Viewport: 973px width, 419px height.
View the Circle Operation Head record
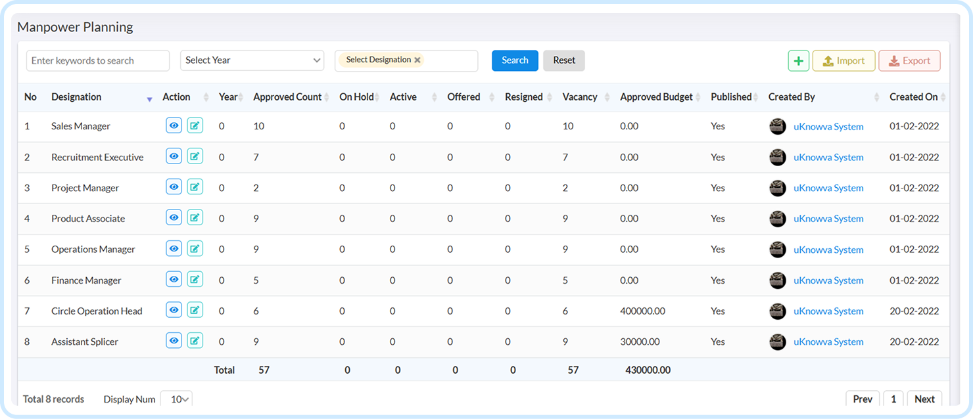(174, 310)
